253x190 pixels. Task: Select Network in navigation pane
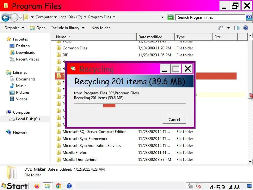click(20, 132)
